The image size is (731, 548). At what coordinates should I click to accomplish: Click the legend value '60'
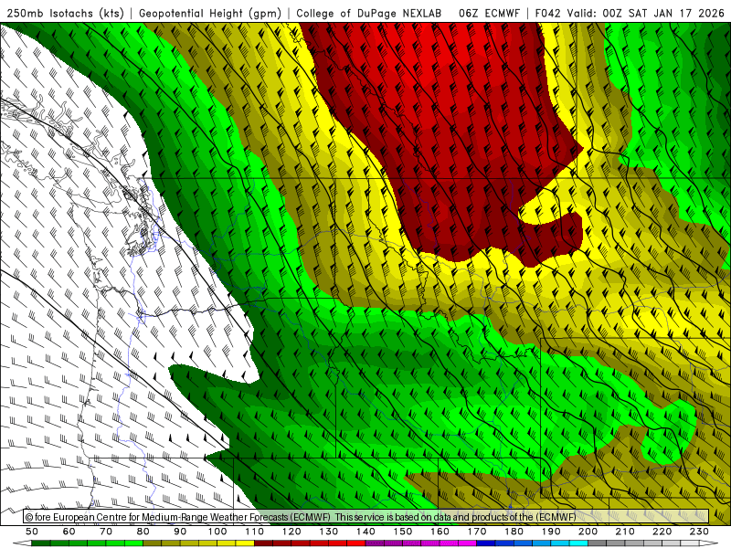pos(69,532)
